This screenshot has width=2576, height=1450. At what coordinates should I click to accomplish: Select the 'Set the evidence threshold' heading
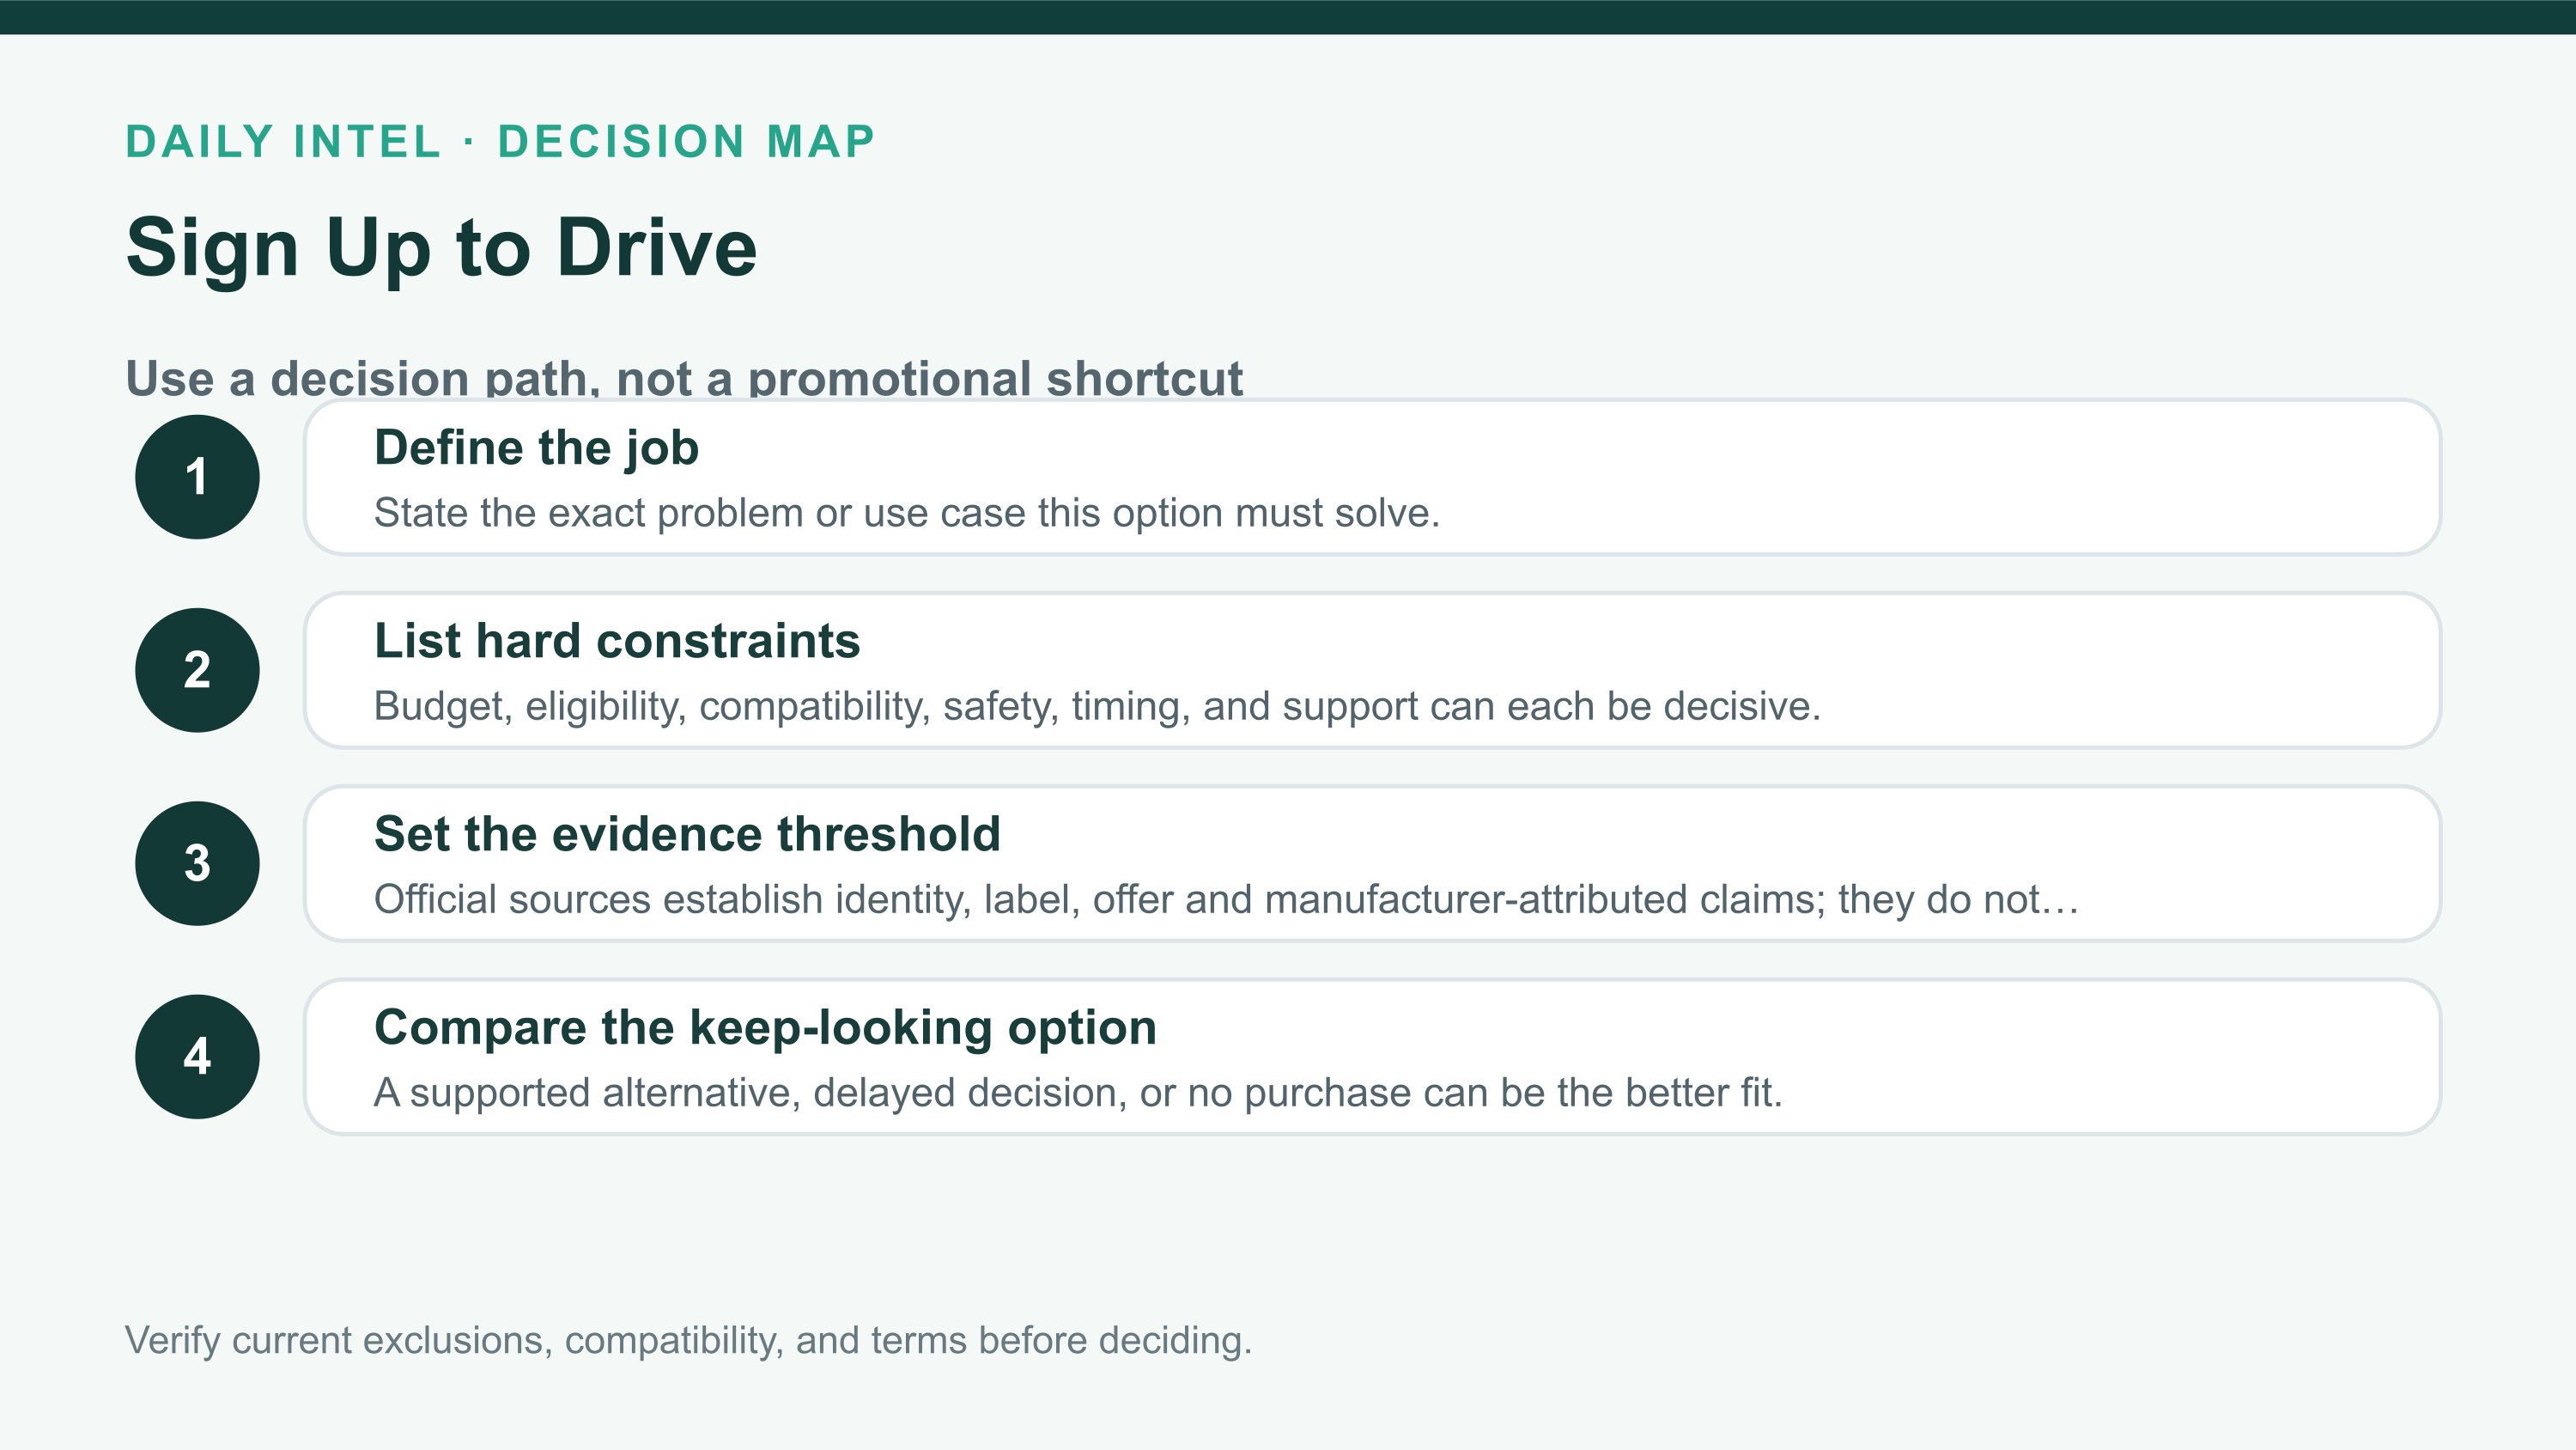(687, 833)
